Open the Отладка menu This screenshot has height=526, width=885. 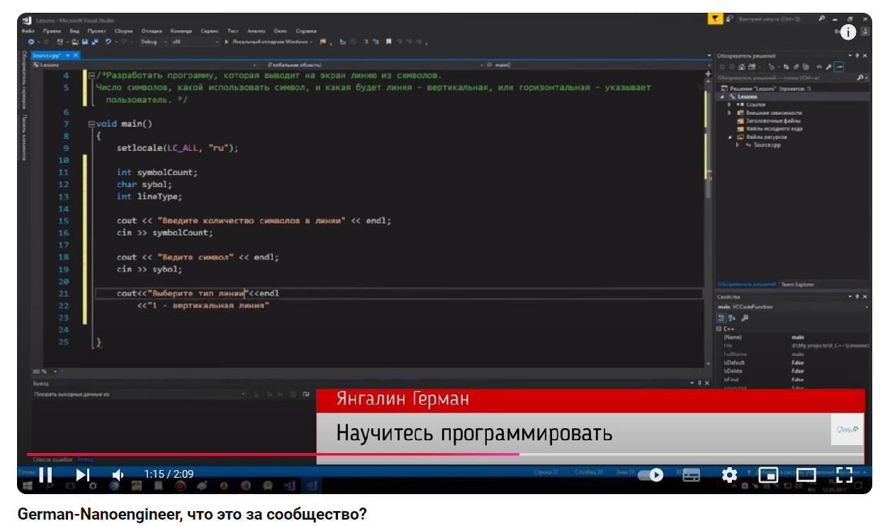click(x=152, y=31)
